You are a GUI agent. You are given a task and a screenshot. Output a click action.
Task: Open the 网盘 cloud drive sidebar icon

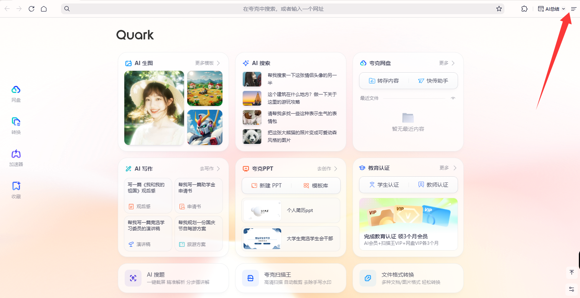pos(16,90)
